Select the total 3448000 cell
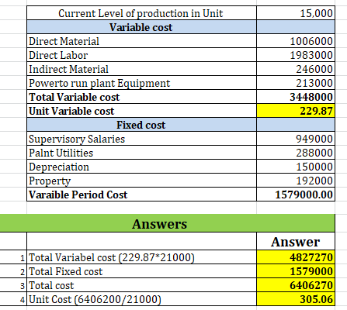The height and width of the screenshot is (310, 347). click(x=296, y=97)
